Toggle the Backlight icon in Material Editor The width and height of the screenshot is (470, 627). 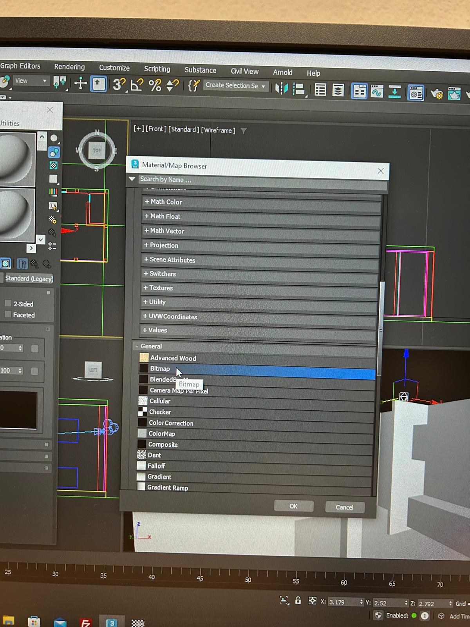pyautogui.click(x=54, y=152)
